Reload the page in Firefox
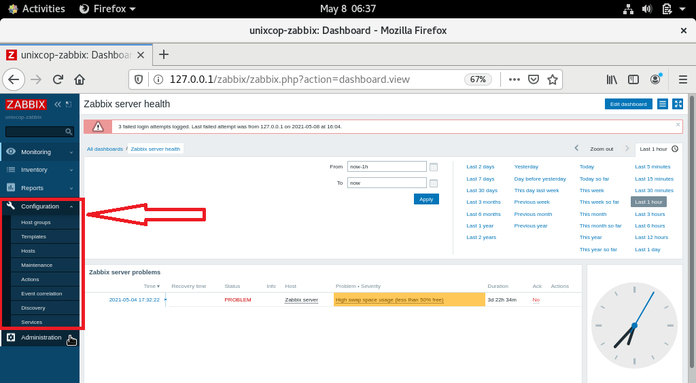The image size is (696, 383). [58, 79]
